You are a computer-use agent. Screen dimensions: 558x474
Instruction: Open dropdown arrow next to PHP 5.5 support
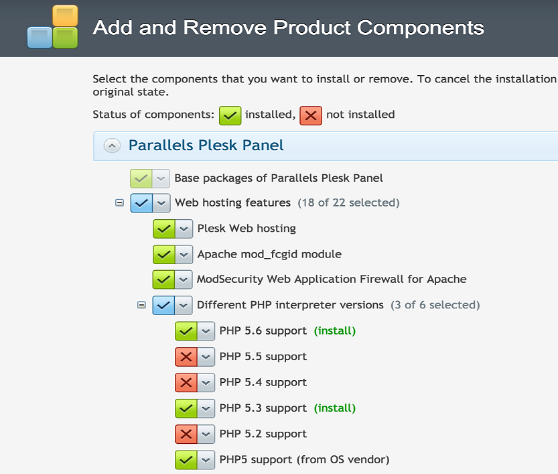(206, 357)
